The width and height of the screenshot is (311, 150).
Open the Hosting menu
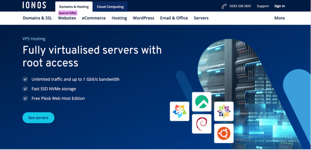click(x=119, y=18)
